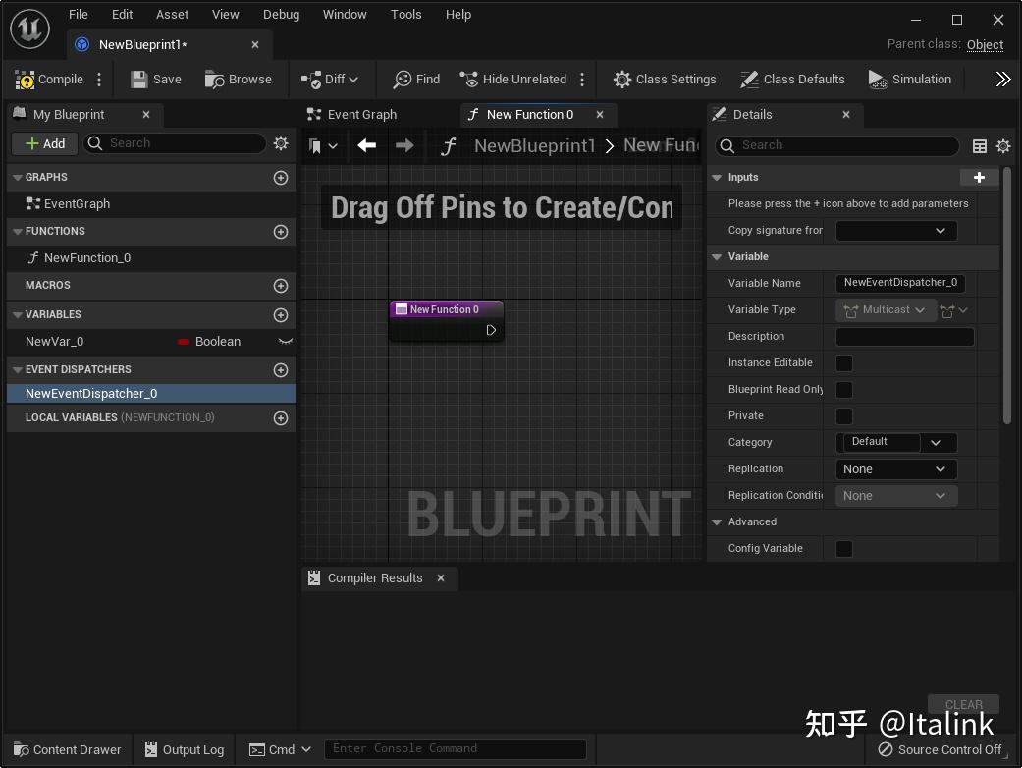Start Simulation mode
Viewport: 1022px width, 768px height.
click(x=909, y=79)
